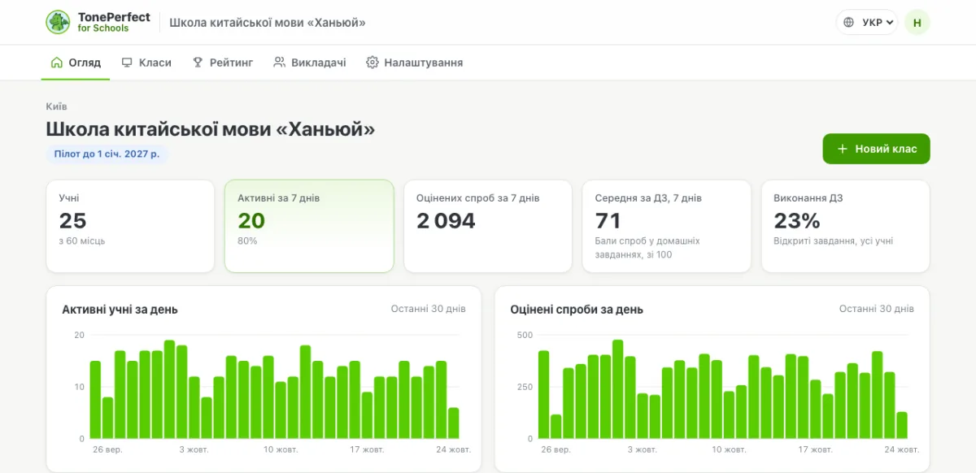The image size is (976, 473).
Task: Click the 26 вер. label in active students chart
Action: click(108, 449)
